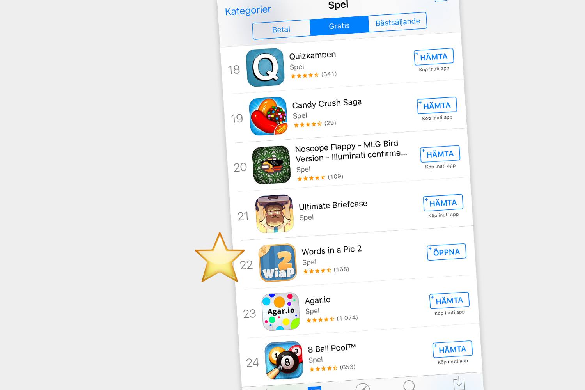Tap the Words in a Pic 2 icon
The image size is (585, 390).
click(x=278, y=262)
